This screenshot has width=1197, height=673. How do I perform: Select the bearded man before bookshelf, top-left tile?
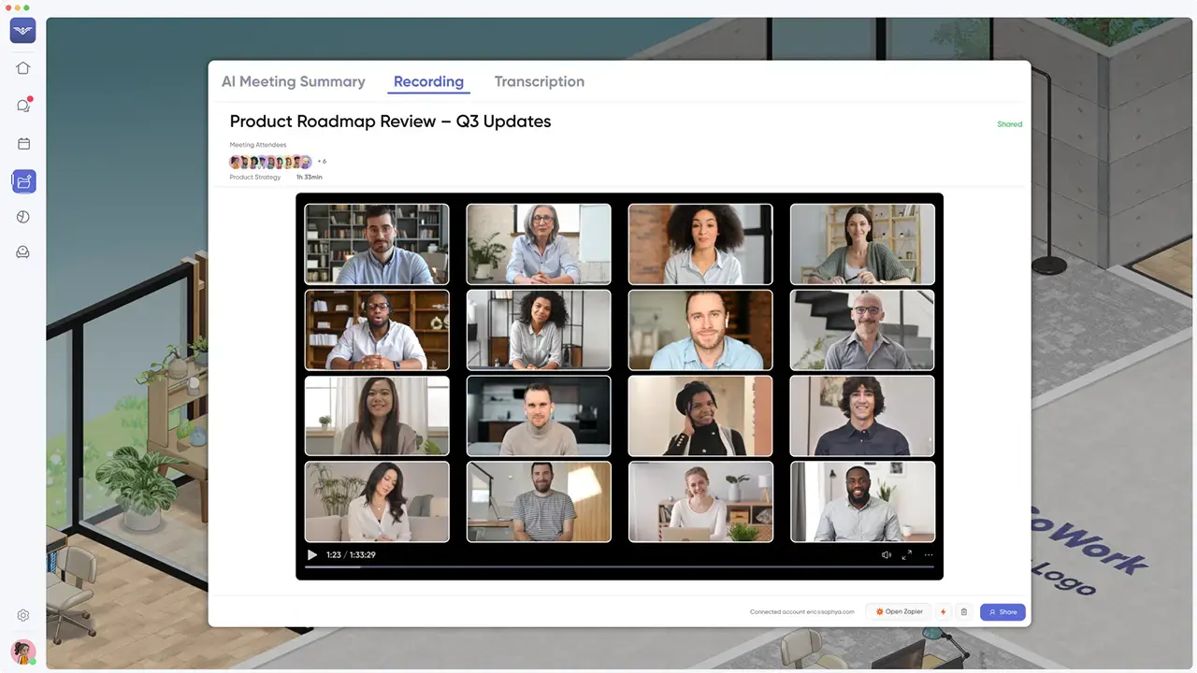click(377, 244)
